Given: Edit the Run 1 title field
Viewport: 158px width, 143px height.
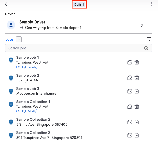Looking at the screenshot, I should tap(79, 4).
